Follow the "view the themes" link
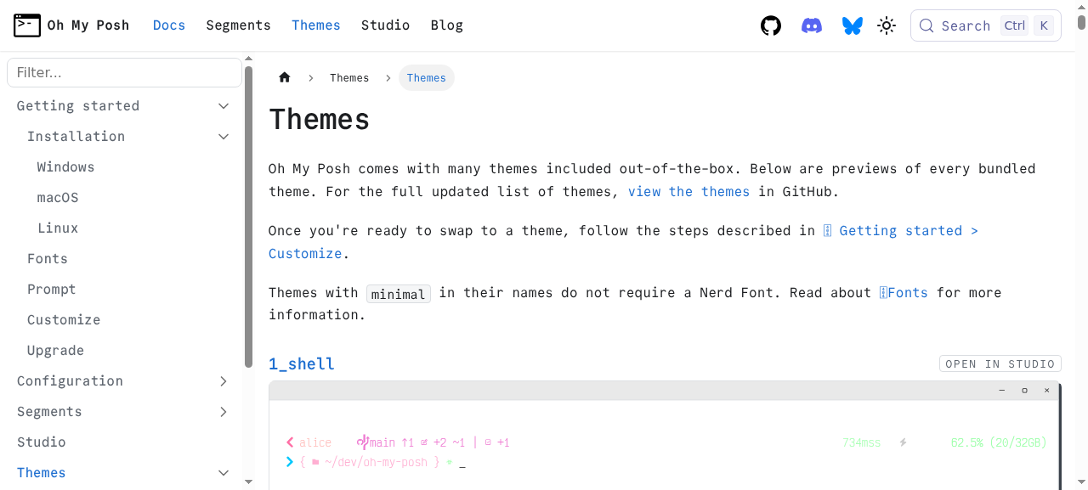The width and height of the screenshot is (1088, 490). [688, 192]
